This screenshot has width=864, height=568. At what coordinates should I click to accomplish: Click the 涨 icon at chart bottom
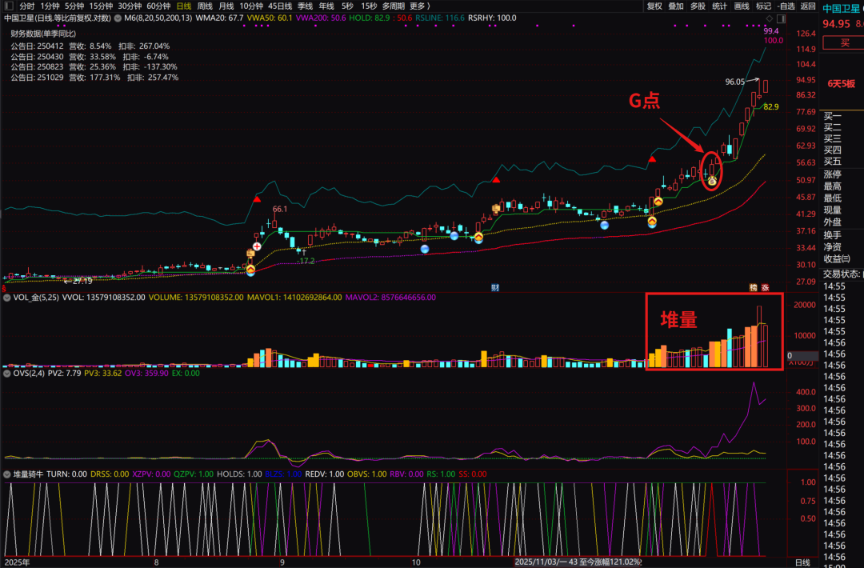(765, 287)
